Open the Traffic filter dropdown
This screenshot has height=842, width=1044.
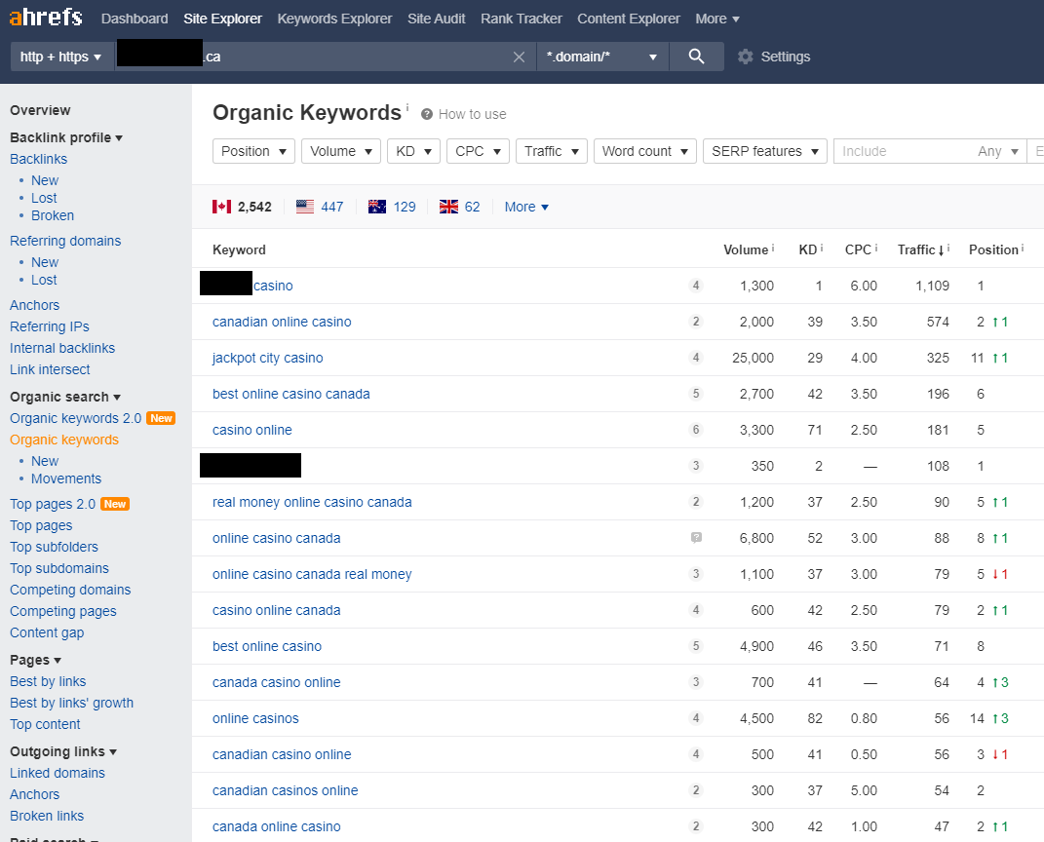(552, 151)
